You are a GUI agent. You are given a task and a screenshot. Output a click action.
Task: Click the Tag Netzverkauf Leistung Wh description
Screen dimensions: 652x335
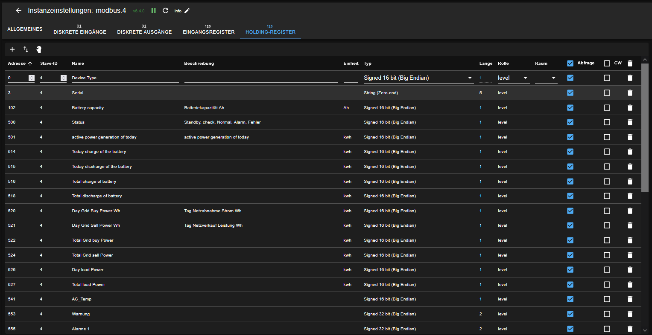pyautogui.click(x=213, y=225)
